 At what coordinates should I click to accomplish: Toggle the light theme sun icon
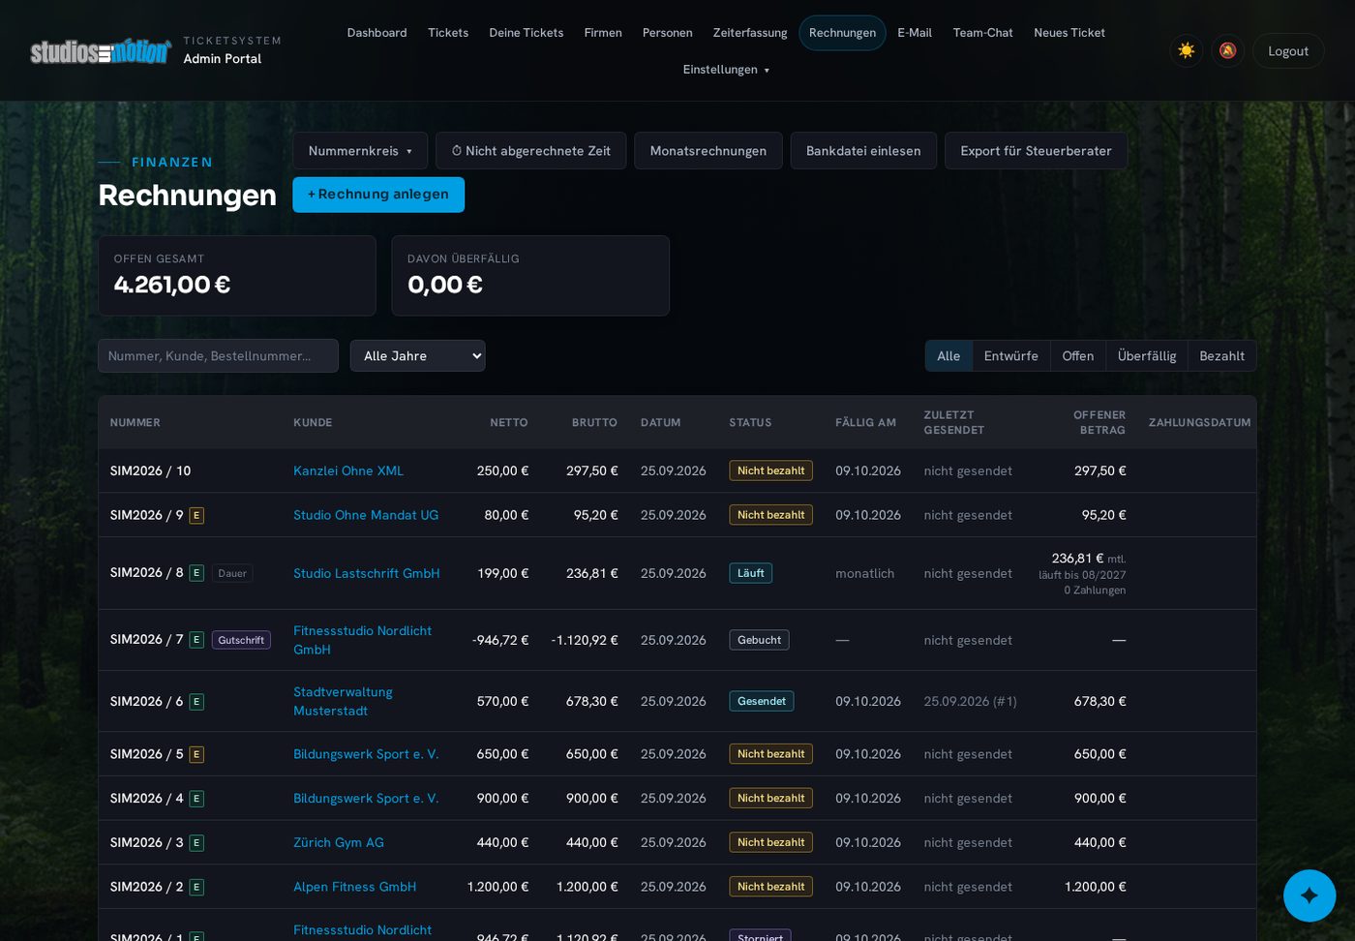pyautogui.click(x=1187, y=50)
